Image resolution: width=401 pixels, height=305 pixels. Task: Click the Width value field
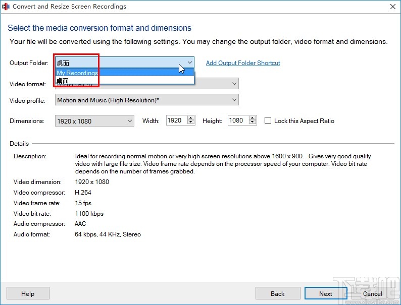point(177,120)
